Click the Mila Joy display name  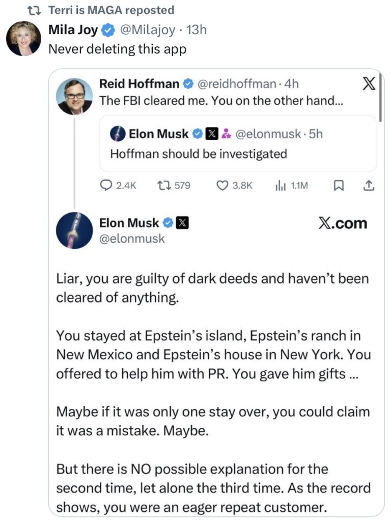[x=73, y=31]
